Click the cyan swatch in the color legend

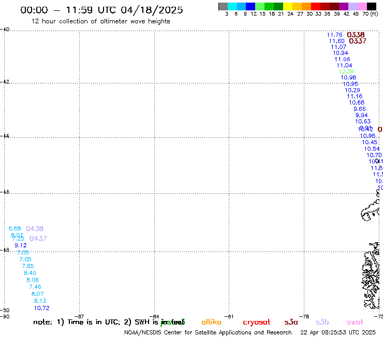tap(232, 6)
